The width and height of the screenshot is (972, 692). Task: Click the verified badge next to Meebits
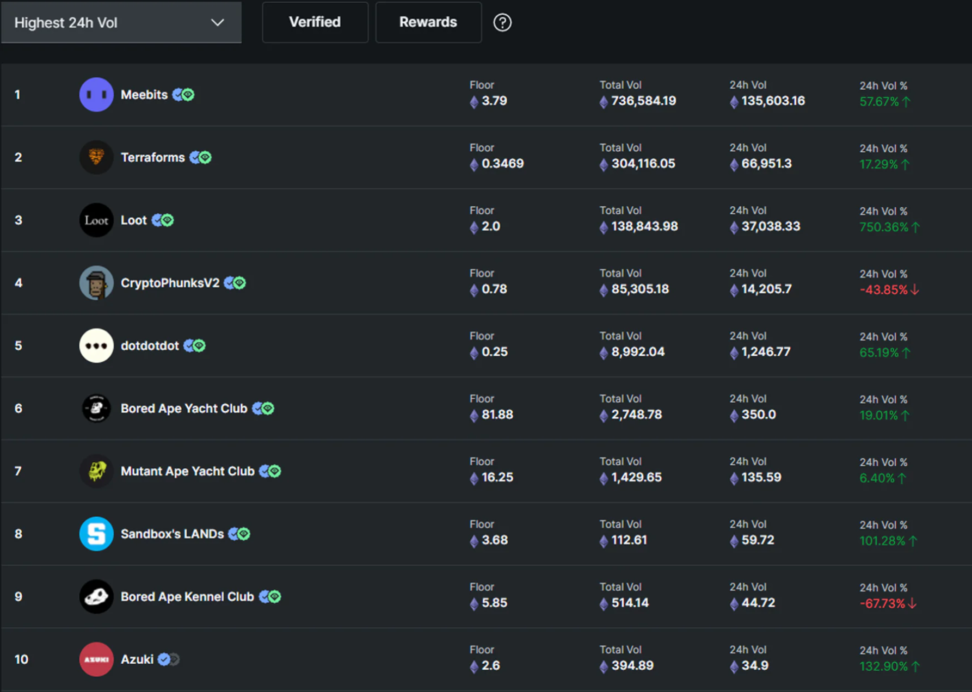tap(178, 95)
